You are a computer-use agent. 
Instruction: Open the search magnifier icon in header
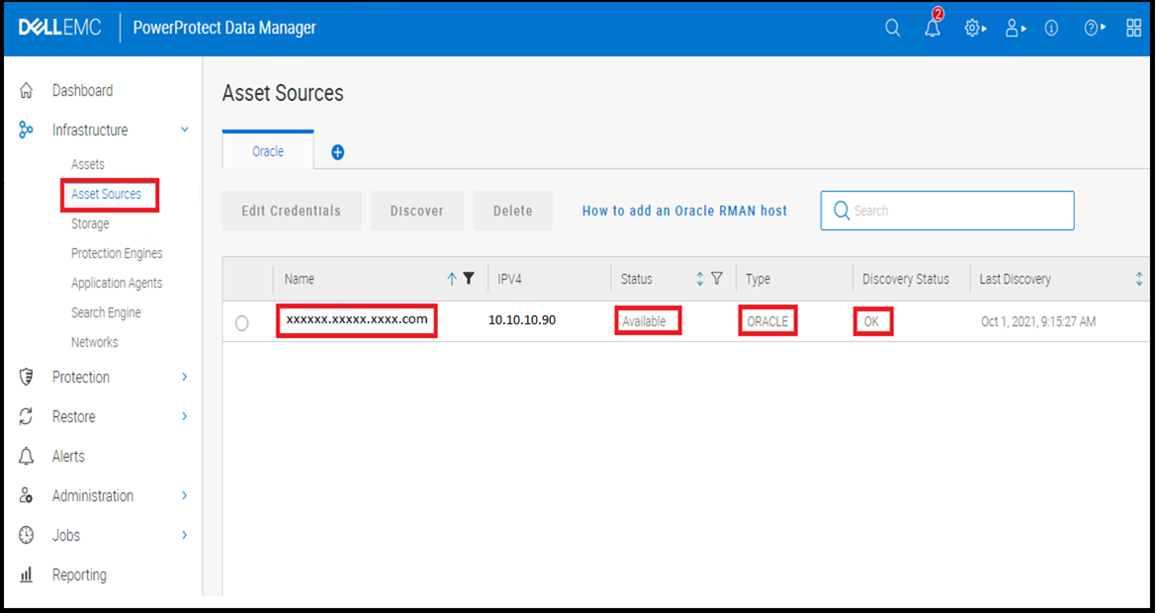[x=892, y=28]
